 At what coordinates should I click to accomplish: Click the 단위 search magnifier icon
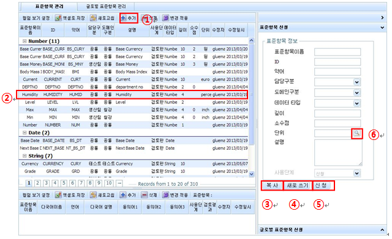(356, 133)
